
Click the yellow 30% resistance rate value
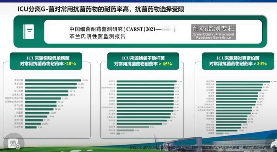click(262, 64)
